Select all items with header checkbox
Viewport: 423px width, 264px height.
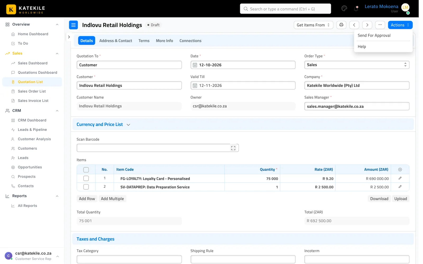coord(86,170)
